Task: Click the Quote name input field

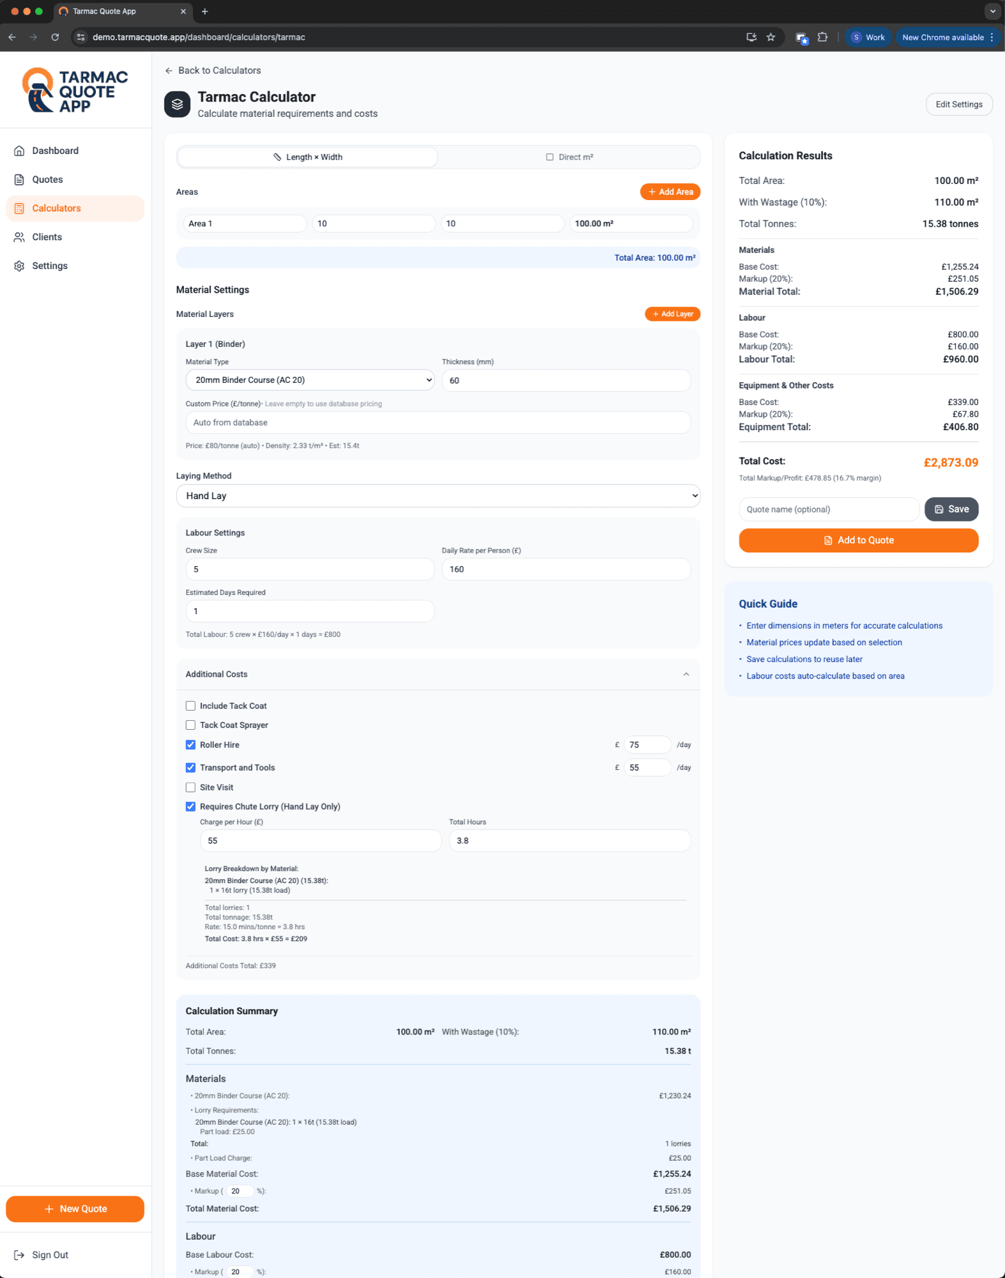Action: click(829, 509)
